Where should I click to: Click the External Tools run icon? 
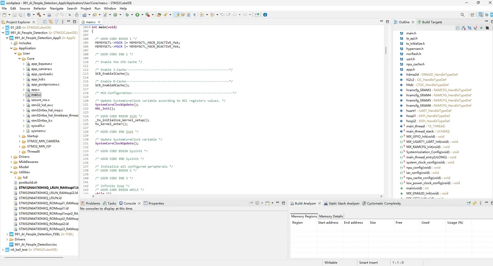point(147,15)
